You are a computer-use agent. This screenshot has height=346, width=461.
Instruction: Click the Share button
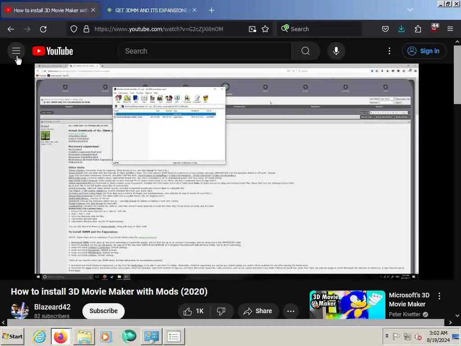click(258, 311)
